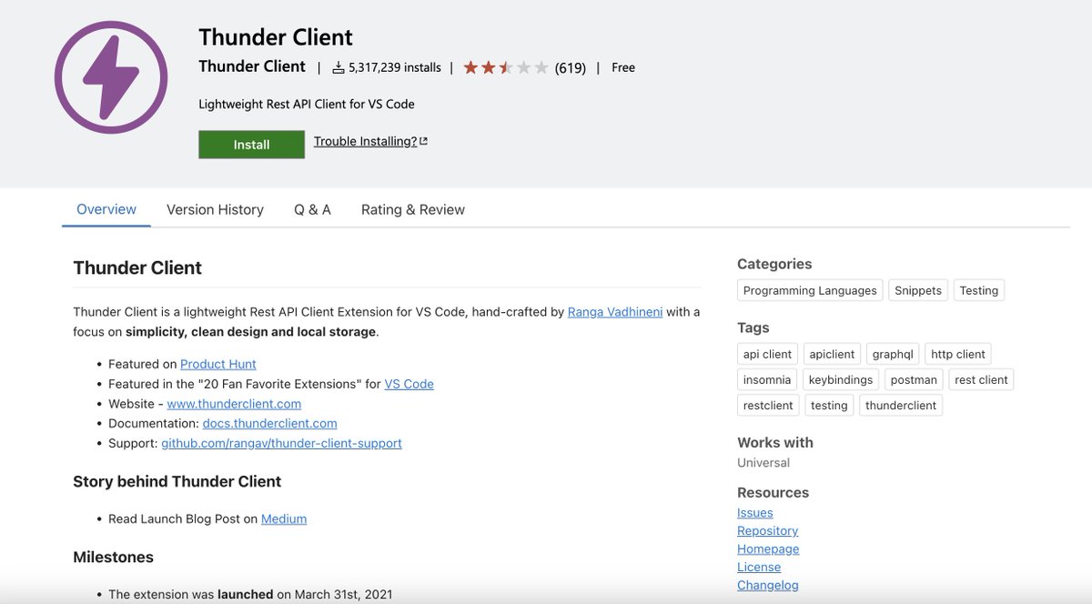Open the Rating & Review tab
This screenshot has height=604, width=1092.
point(413,209)
